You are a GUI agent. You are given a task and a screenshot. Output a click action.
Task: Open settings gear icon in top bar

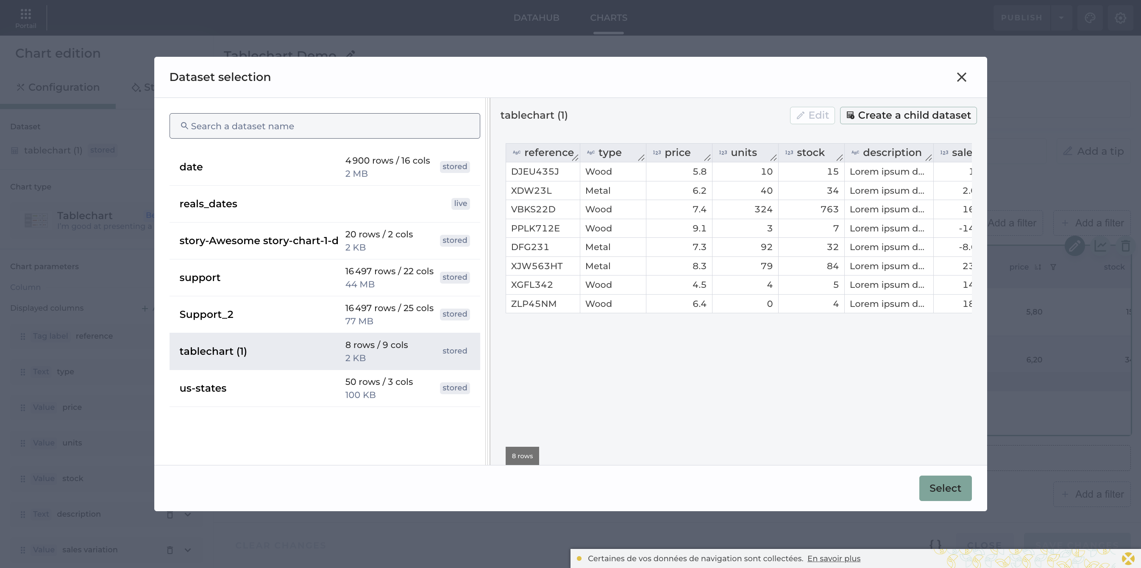pyautogui.click(x=1120, y=18)
